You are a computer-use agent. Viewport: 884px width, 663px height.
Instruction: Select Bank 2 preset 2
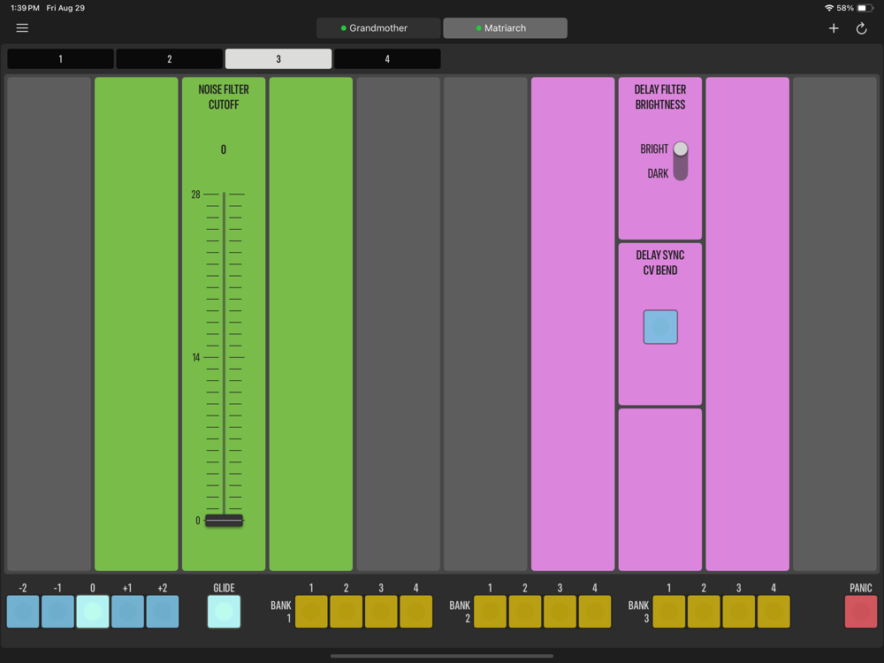click(x=525, y=612)
